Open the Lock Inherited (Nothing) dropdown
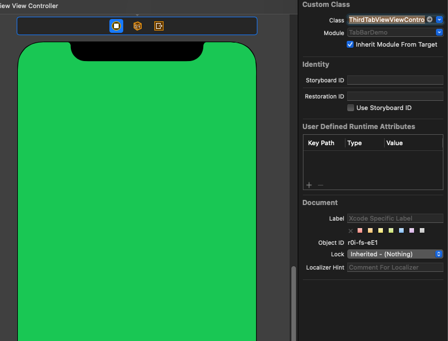This screenshot has width=448, height=341. coord(395,254)
